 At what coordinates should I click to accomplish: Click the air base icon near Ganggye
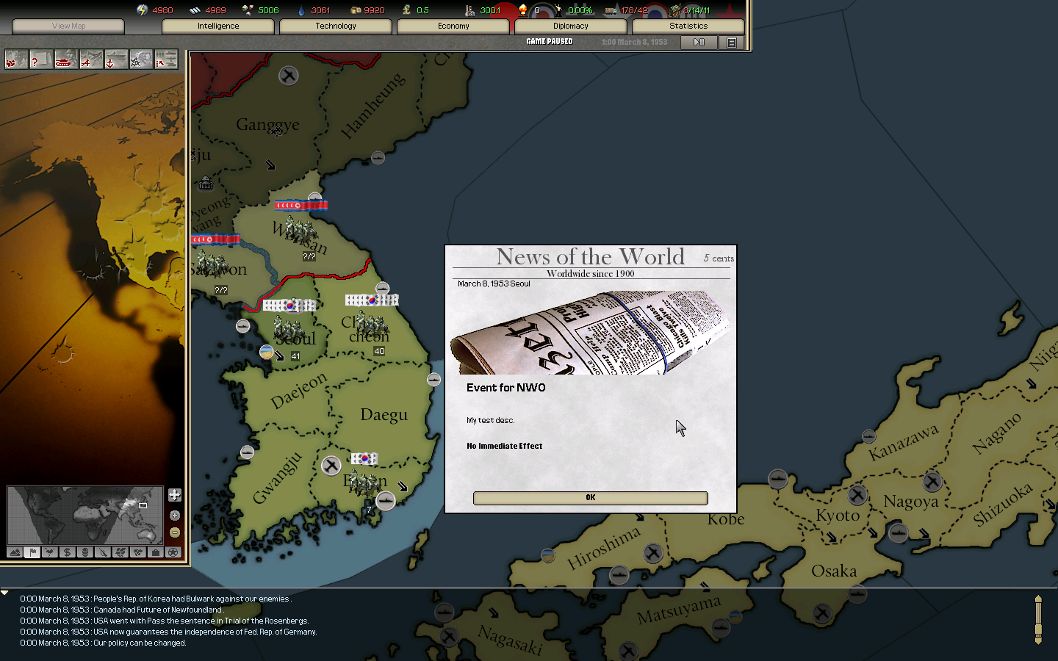pyautogui.click(x=289, y=75)
